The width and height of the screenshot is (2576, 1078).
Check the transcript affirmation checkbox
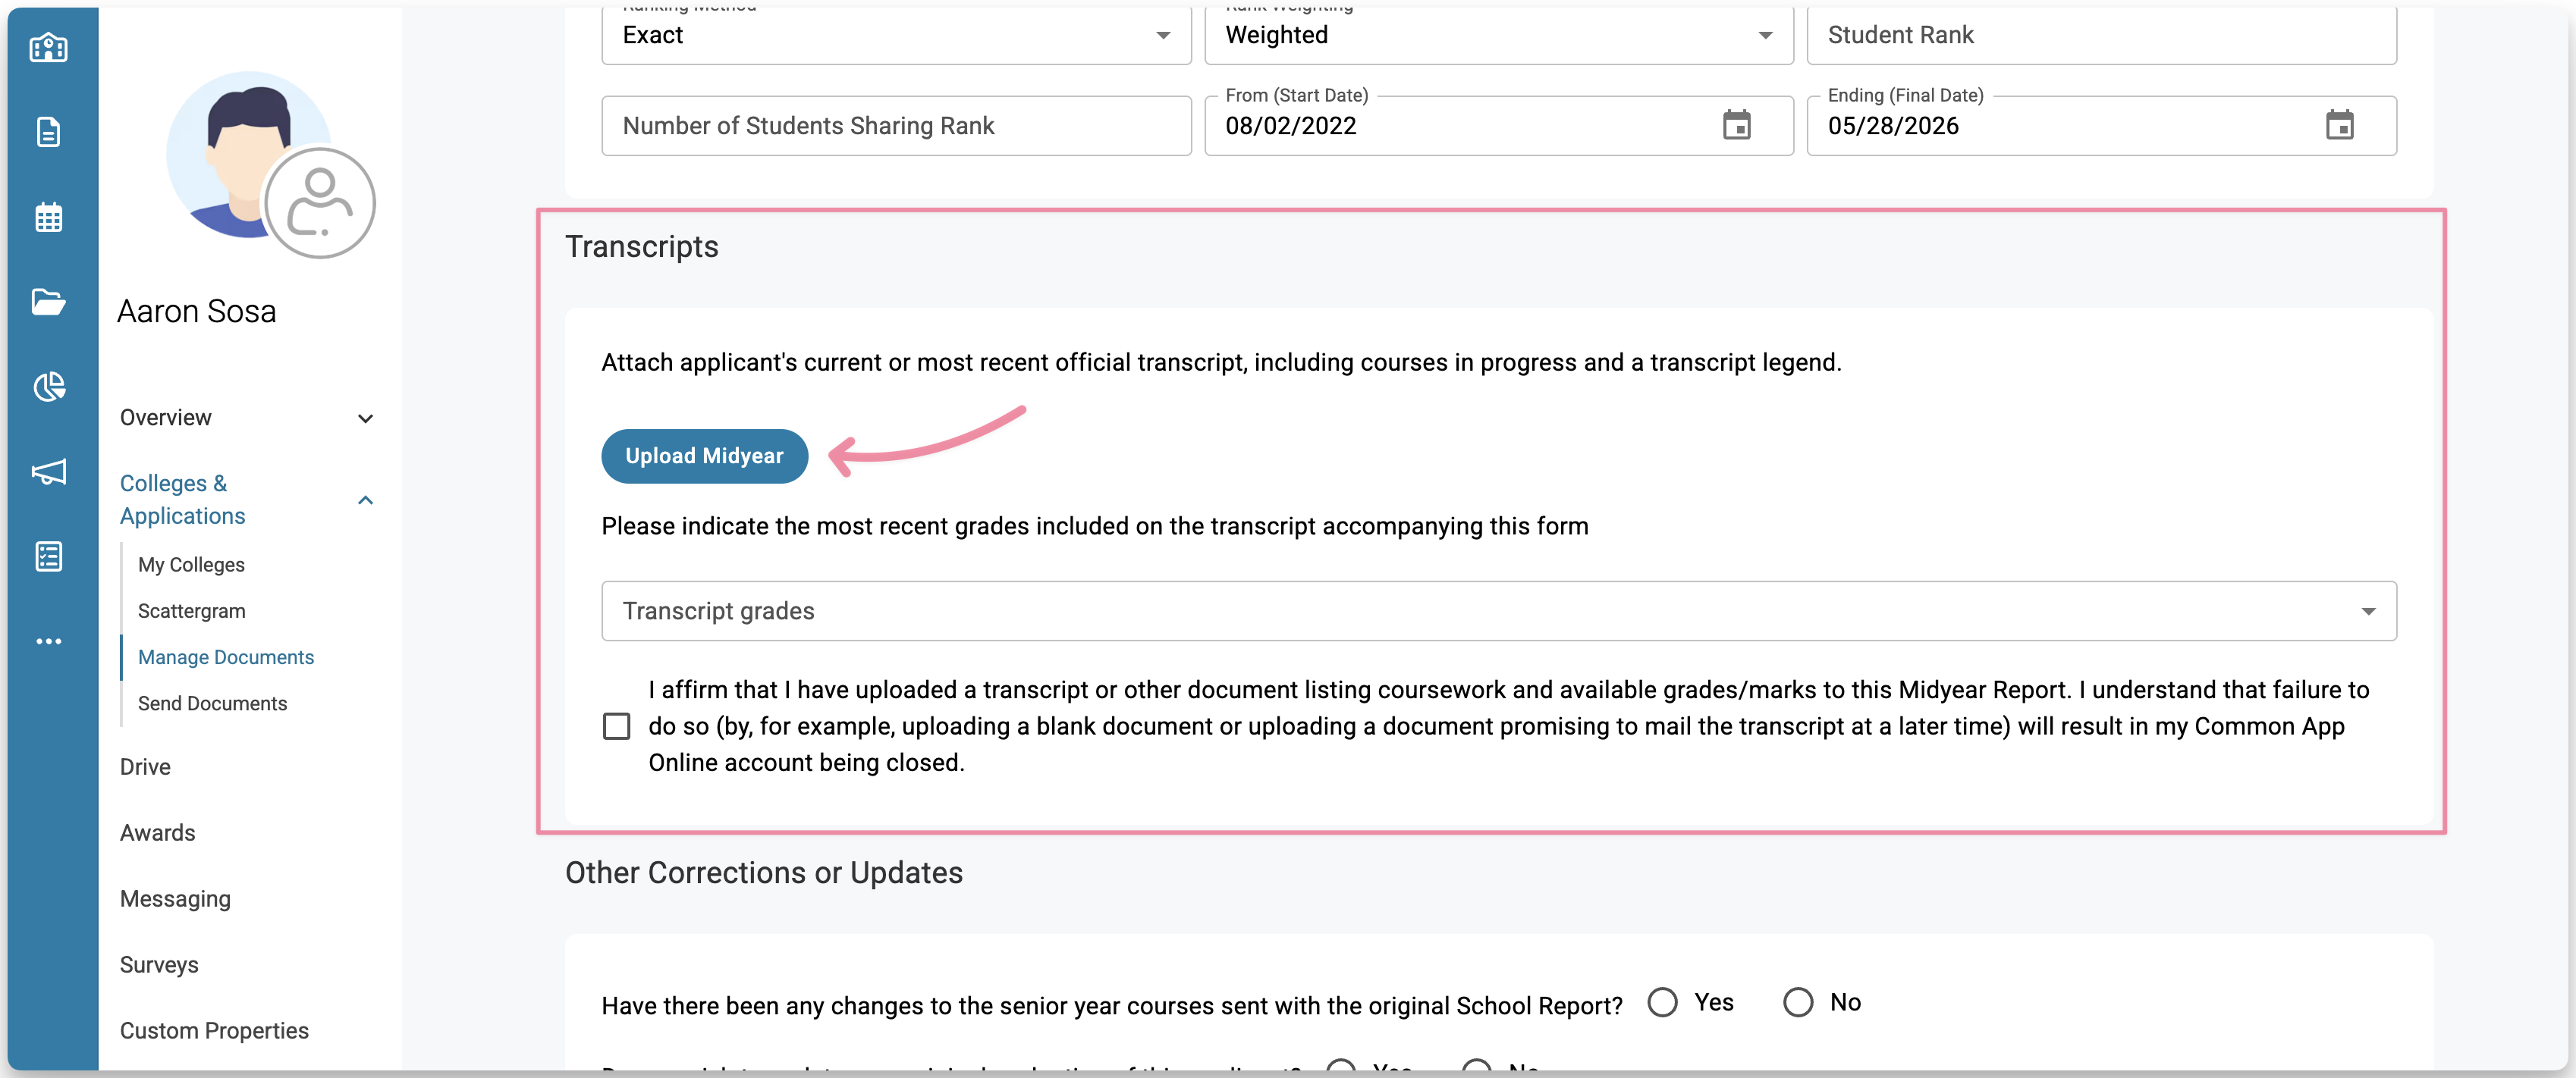click(x=617, y=726)
